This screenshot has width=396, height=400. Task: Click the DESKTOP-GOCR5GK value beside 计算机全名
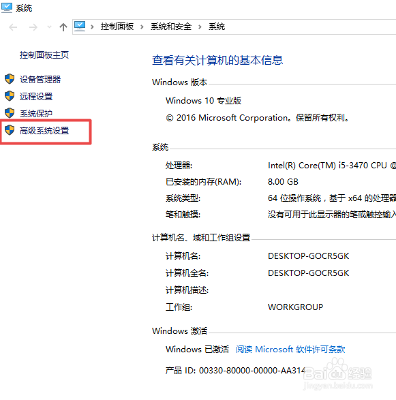(308, 273)
